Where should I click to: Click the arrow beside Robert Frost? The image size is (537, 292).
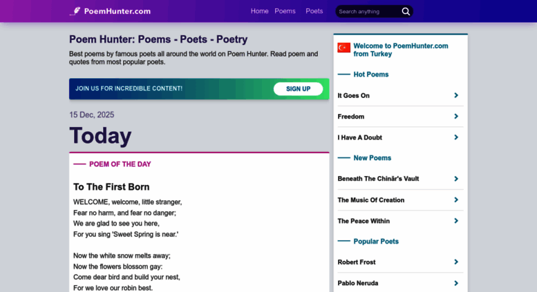456,262
